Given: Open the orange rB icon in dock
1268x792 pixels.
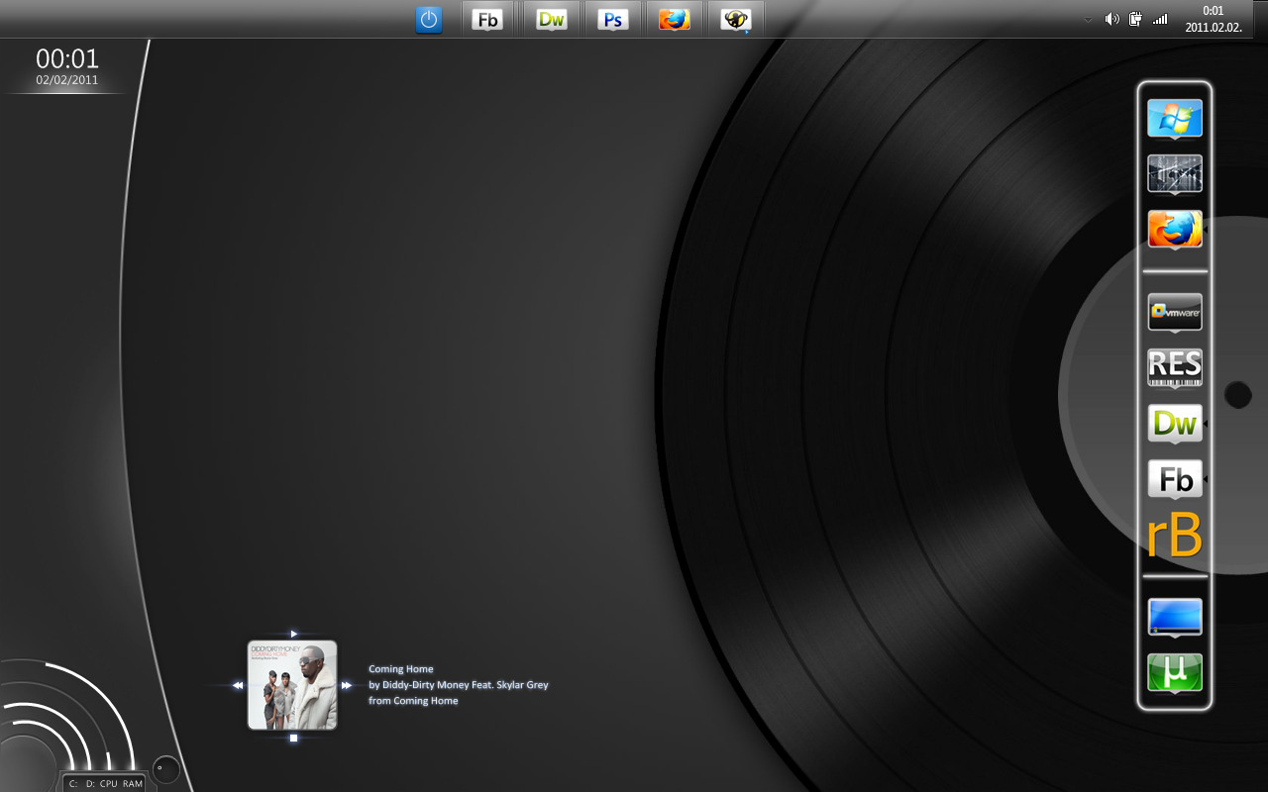Looking at the screenshot, I should click(1175, 537).
